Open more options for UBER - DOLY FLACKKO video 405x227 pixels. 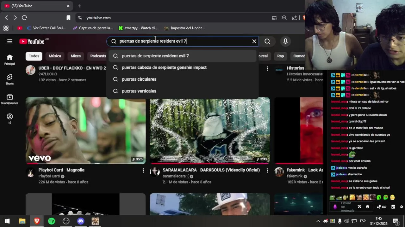[268, 68]
